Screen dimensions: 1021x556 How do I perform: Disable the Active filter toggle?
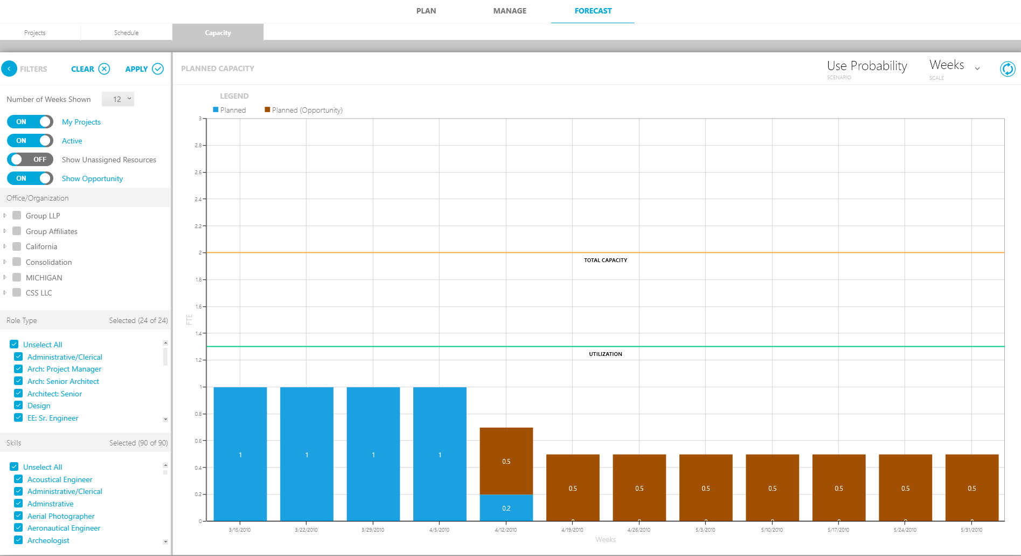coord(30,140)
